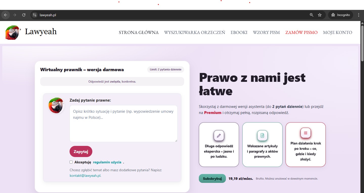The height and width of the screenshot is (193, 364).
Task: Tick the Akceptuję regulamin checkbox
Action: coord(71,162)
